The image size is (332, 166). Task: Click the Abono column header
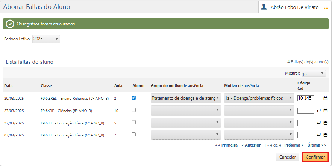tap(138, 86)
